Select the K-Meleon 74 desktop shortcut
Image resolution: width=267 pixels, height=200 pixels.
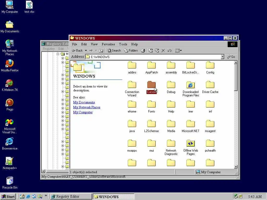click(10, 85)
